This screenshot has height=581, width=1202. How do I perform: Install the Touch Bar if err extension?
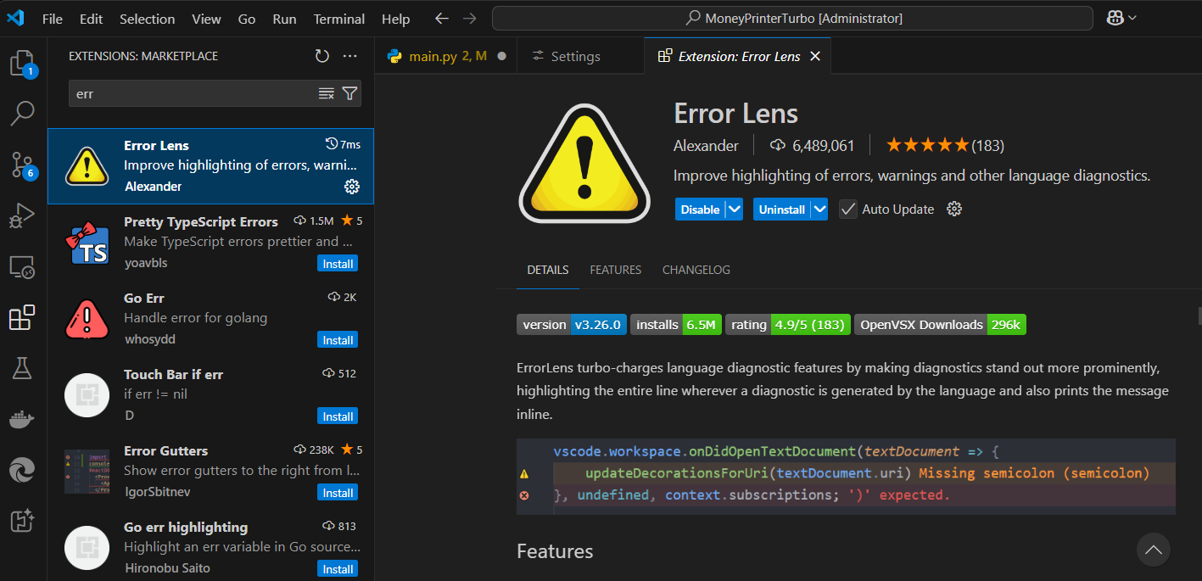[x=338, y=416]
